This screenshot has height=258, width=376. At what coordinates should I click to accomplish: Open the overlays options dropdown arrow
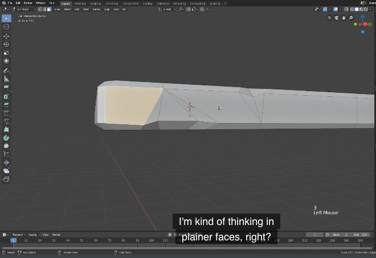click(x=340, y=9)
